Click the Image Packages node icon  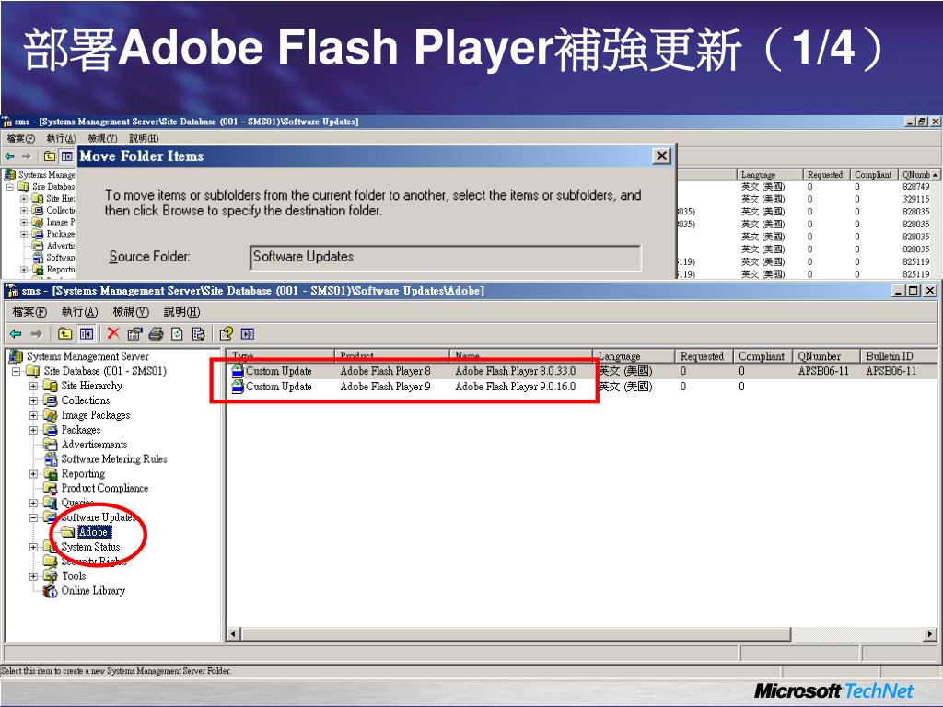[51, 415]
